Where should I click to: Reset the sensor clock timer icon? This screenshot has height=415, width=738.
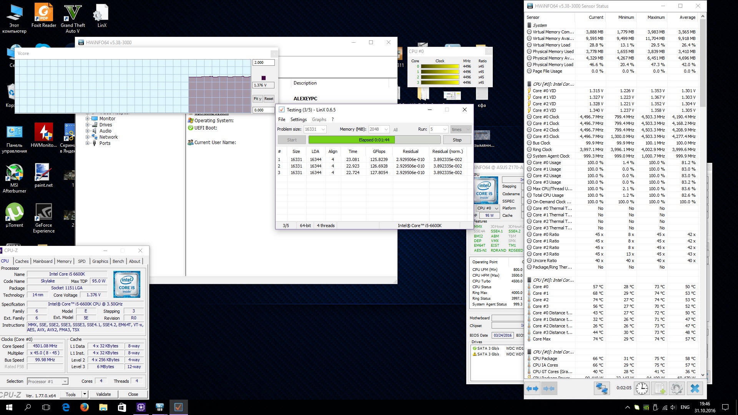tap(642, 388)
